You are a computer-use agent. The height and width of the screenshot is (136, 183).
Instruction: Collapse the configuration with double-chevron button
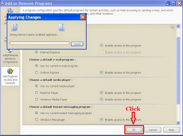[172, 27]
